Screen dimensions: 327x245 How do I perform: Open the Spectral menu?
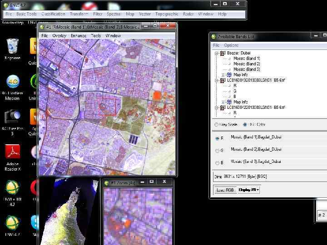click(114, 14)
